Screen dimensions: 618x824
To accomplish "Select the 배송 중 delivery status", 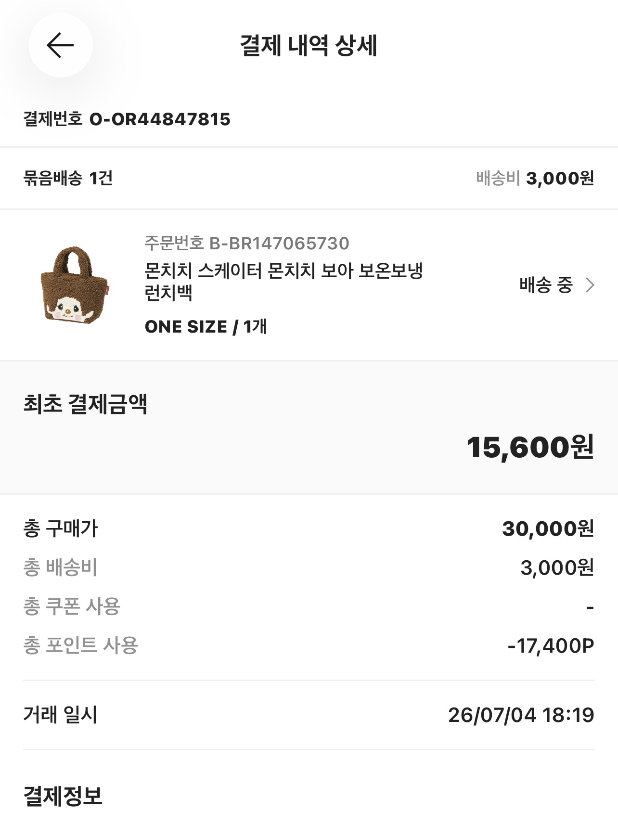I will pos(546,285).
